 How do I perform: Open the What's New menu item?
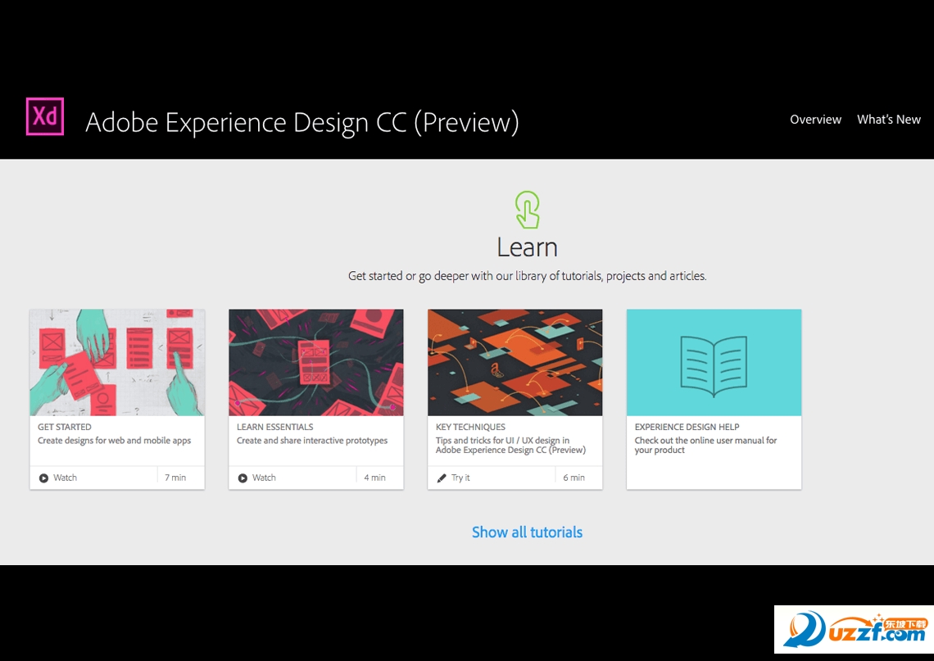click(x=889, y=120)
